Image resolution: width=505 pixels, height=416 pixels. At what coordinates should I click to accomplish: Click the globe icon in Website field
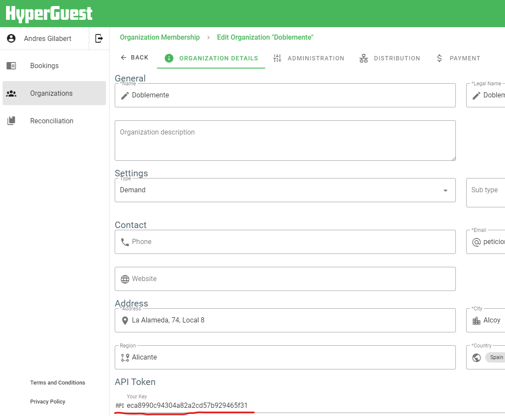pyautogui.click(x=125, y=279)
